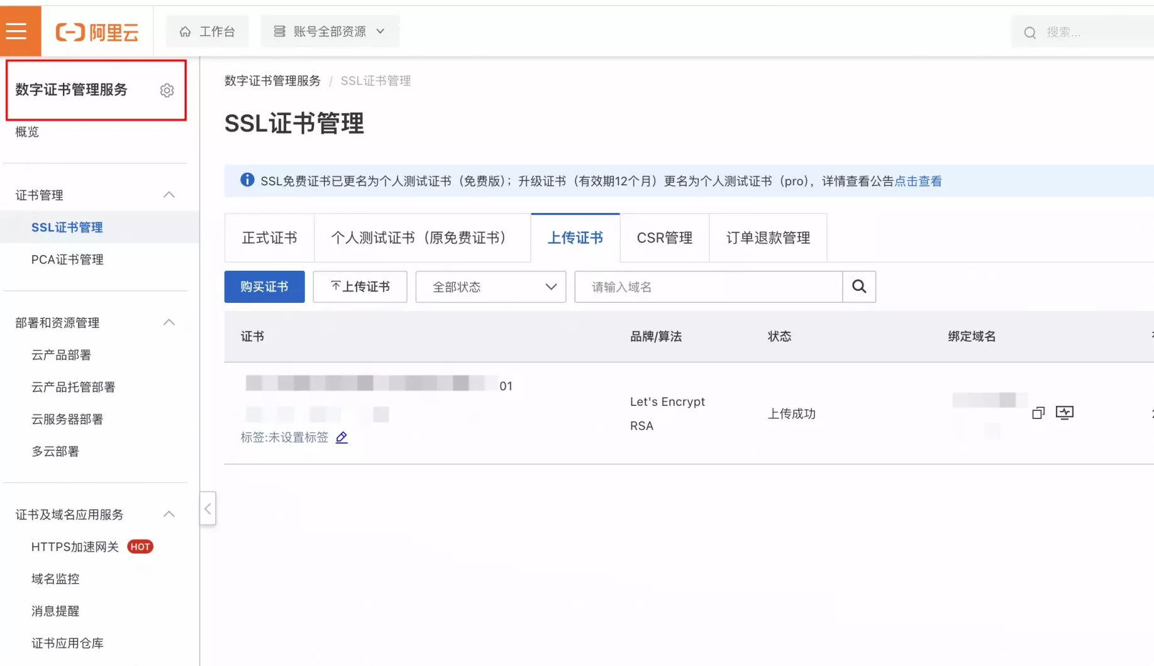Click the 绑定域名 column header
This screenshot has height=666, width=1154.
coord(972,336)
